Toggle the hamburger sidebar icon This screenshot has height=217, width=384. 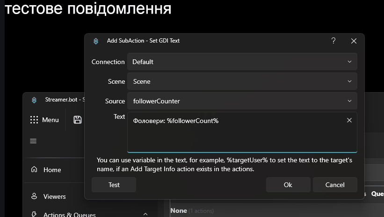click(33, 141)
